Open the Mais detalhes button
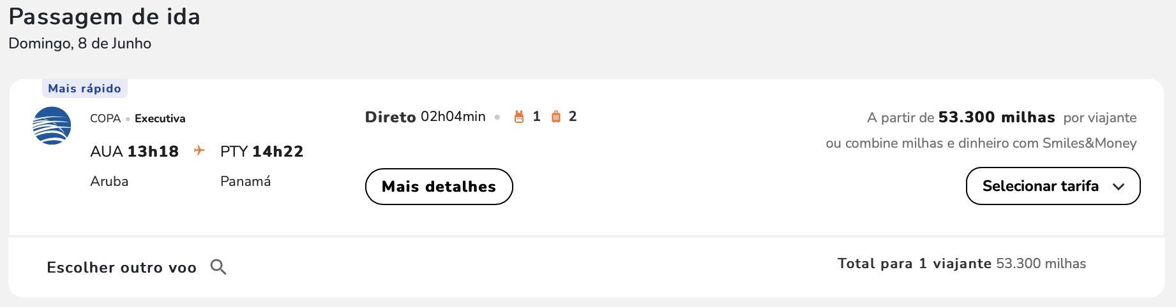Image resolution: width=1176 pixels, height=307 pixels. coord(439,187)
